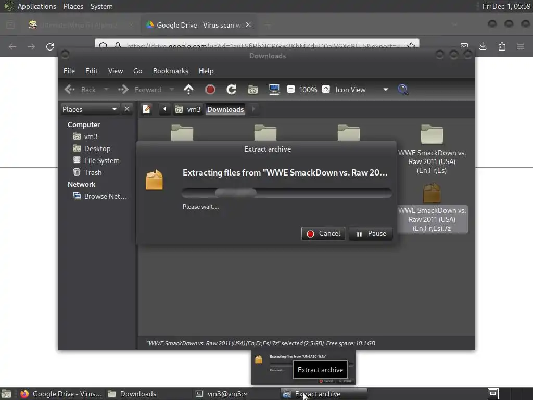
Task: Click the path bar left scroll arrow
Action: [x=165, y=109]
